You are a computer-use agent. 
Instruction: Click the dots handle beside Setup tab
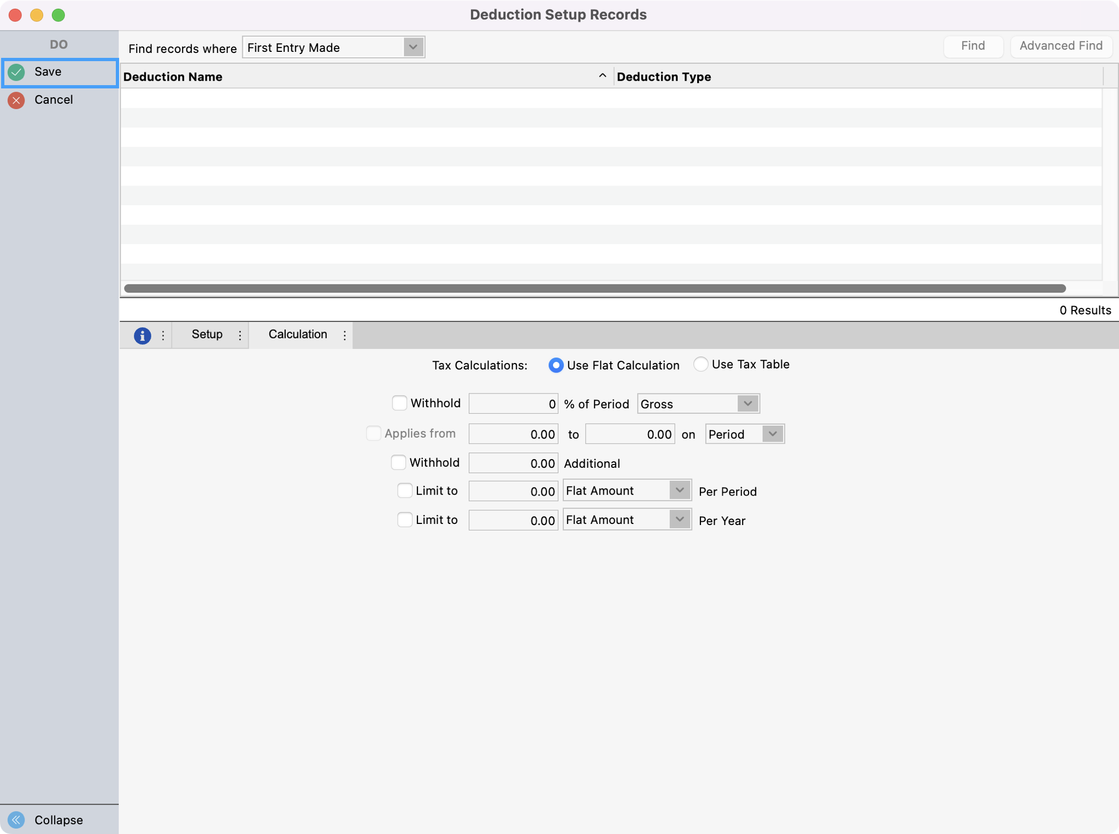240,335
